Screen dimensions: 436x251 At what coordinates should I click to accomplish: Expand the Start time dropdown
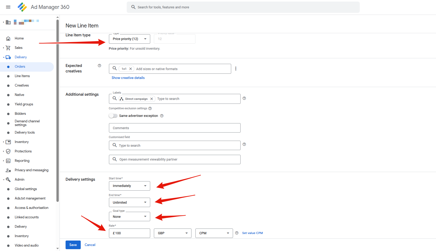pos(129,186)
